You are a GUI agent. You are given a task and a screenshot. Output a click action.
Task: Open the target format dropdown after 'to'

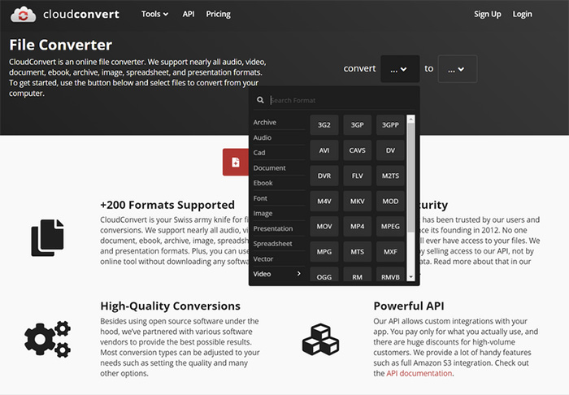[x=457, y=69]
